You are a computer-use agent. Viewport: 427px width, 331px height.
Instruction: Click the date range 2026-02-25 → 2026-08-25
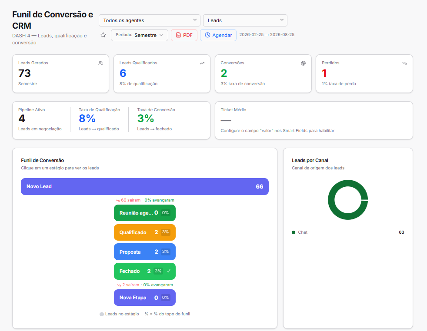click(267, 35)
